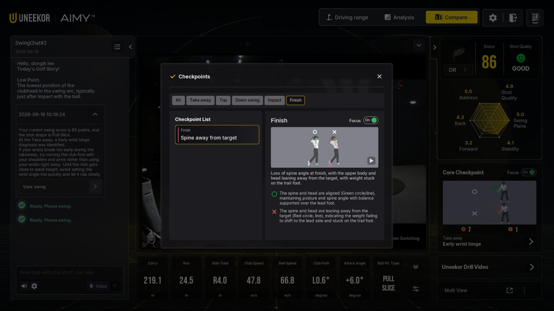Change the DR club selector
Screen dimensions: 554x311
[x=458, y=70]
